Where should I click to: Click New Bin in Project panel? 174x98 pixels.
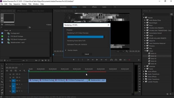coord(42,60)
